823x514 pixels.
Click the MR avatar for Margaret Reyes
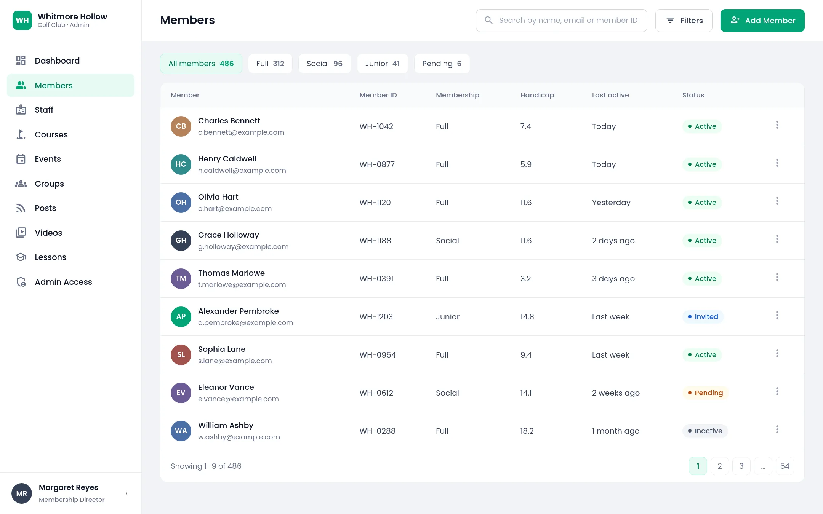22,493
